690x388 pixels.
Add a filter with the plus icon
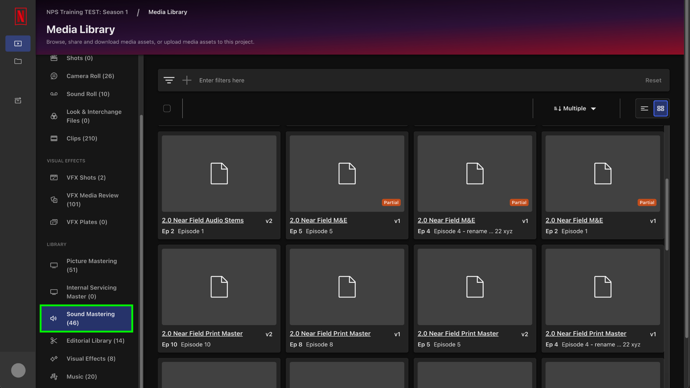click(187, 80)
